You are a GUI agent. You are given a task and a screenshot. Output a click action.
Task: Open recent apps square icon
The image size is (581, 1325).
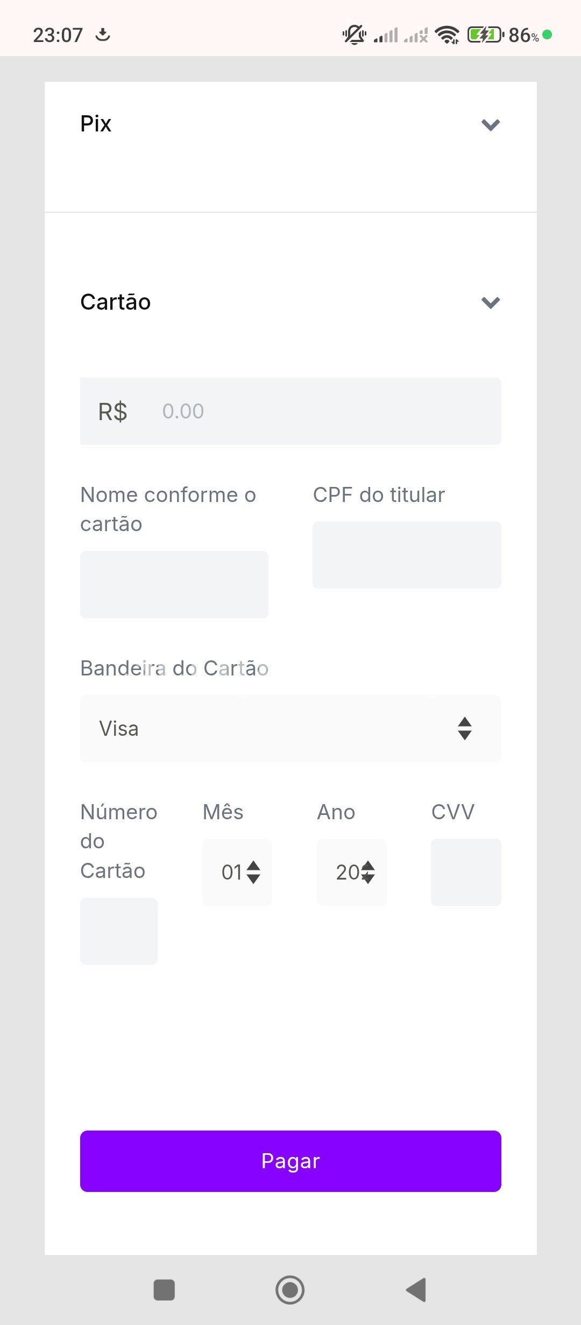click(x=164, y=1289)
